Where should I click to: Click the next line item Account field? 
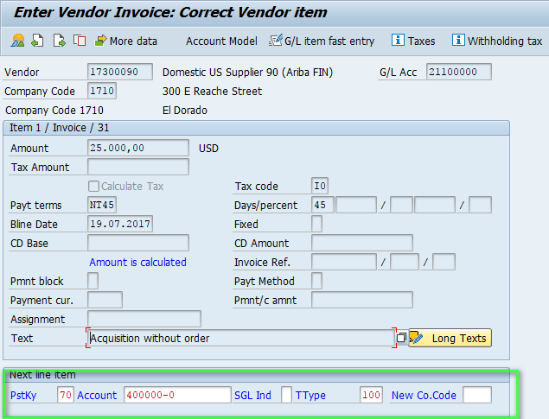pos(176,396)
